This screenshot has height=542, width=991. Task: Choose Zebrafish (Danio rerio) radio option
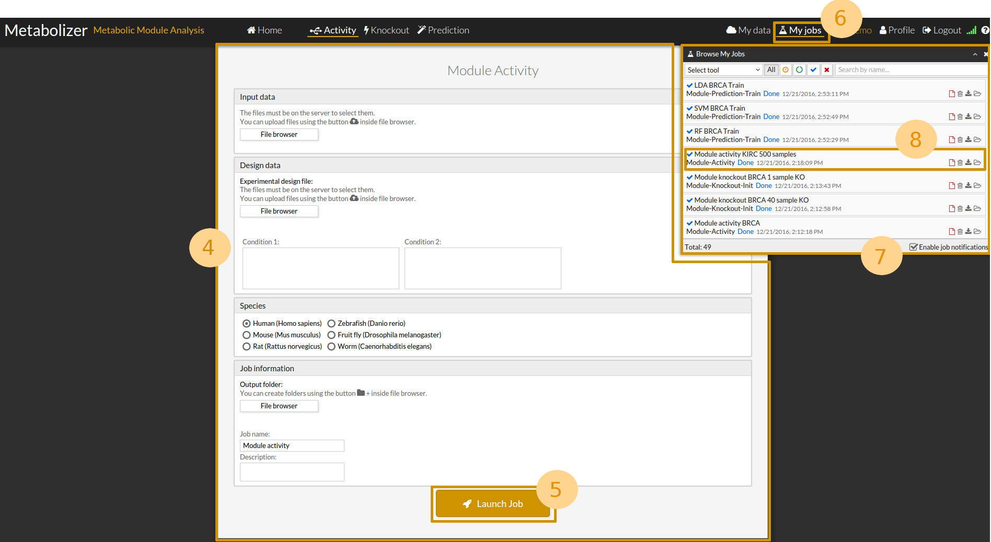coord(331,324)
